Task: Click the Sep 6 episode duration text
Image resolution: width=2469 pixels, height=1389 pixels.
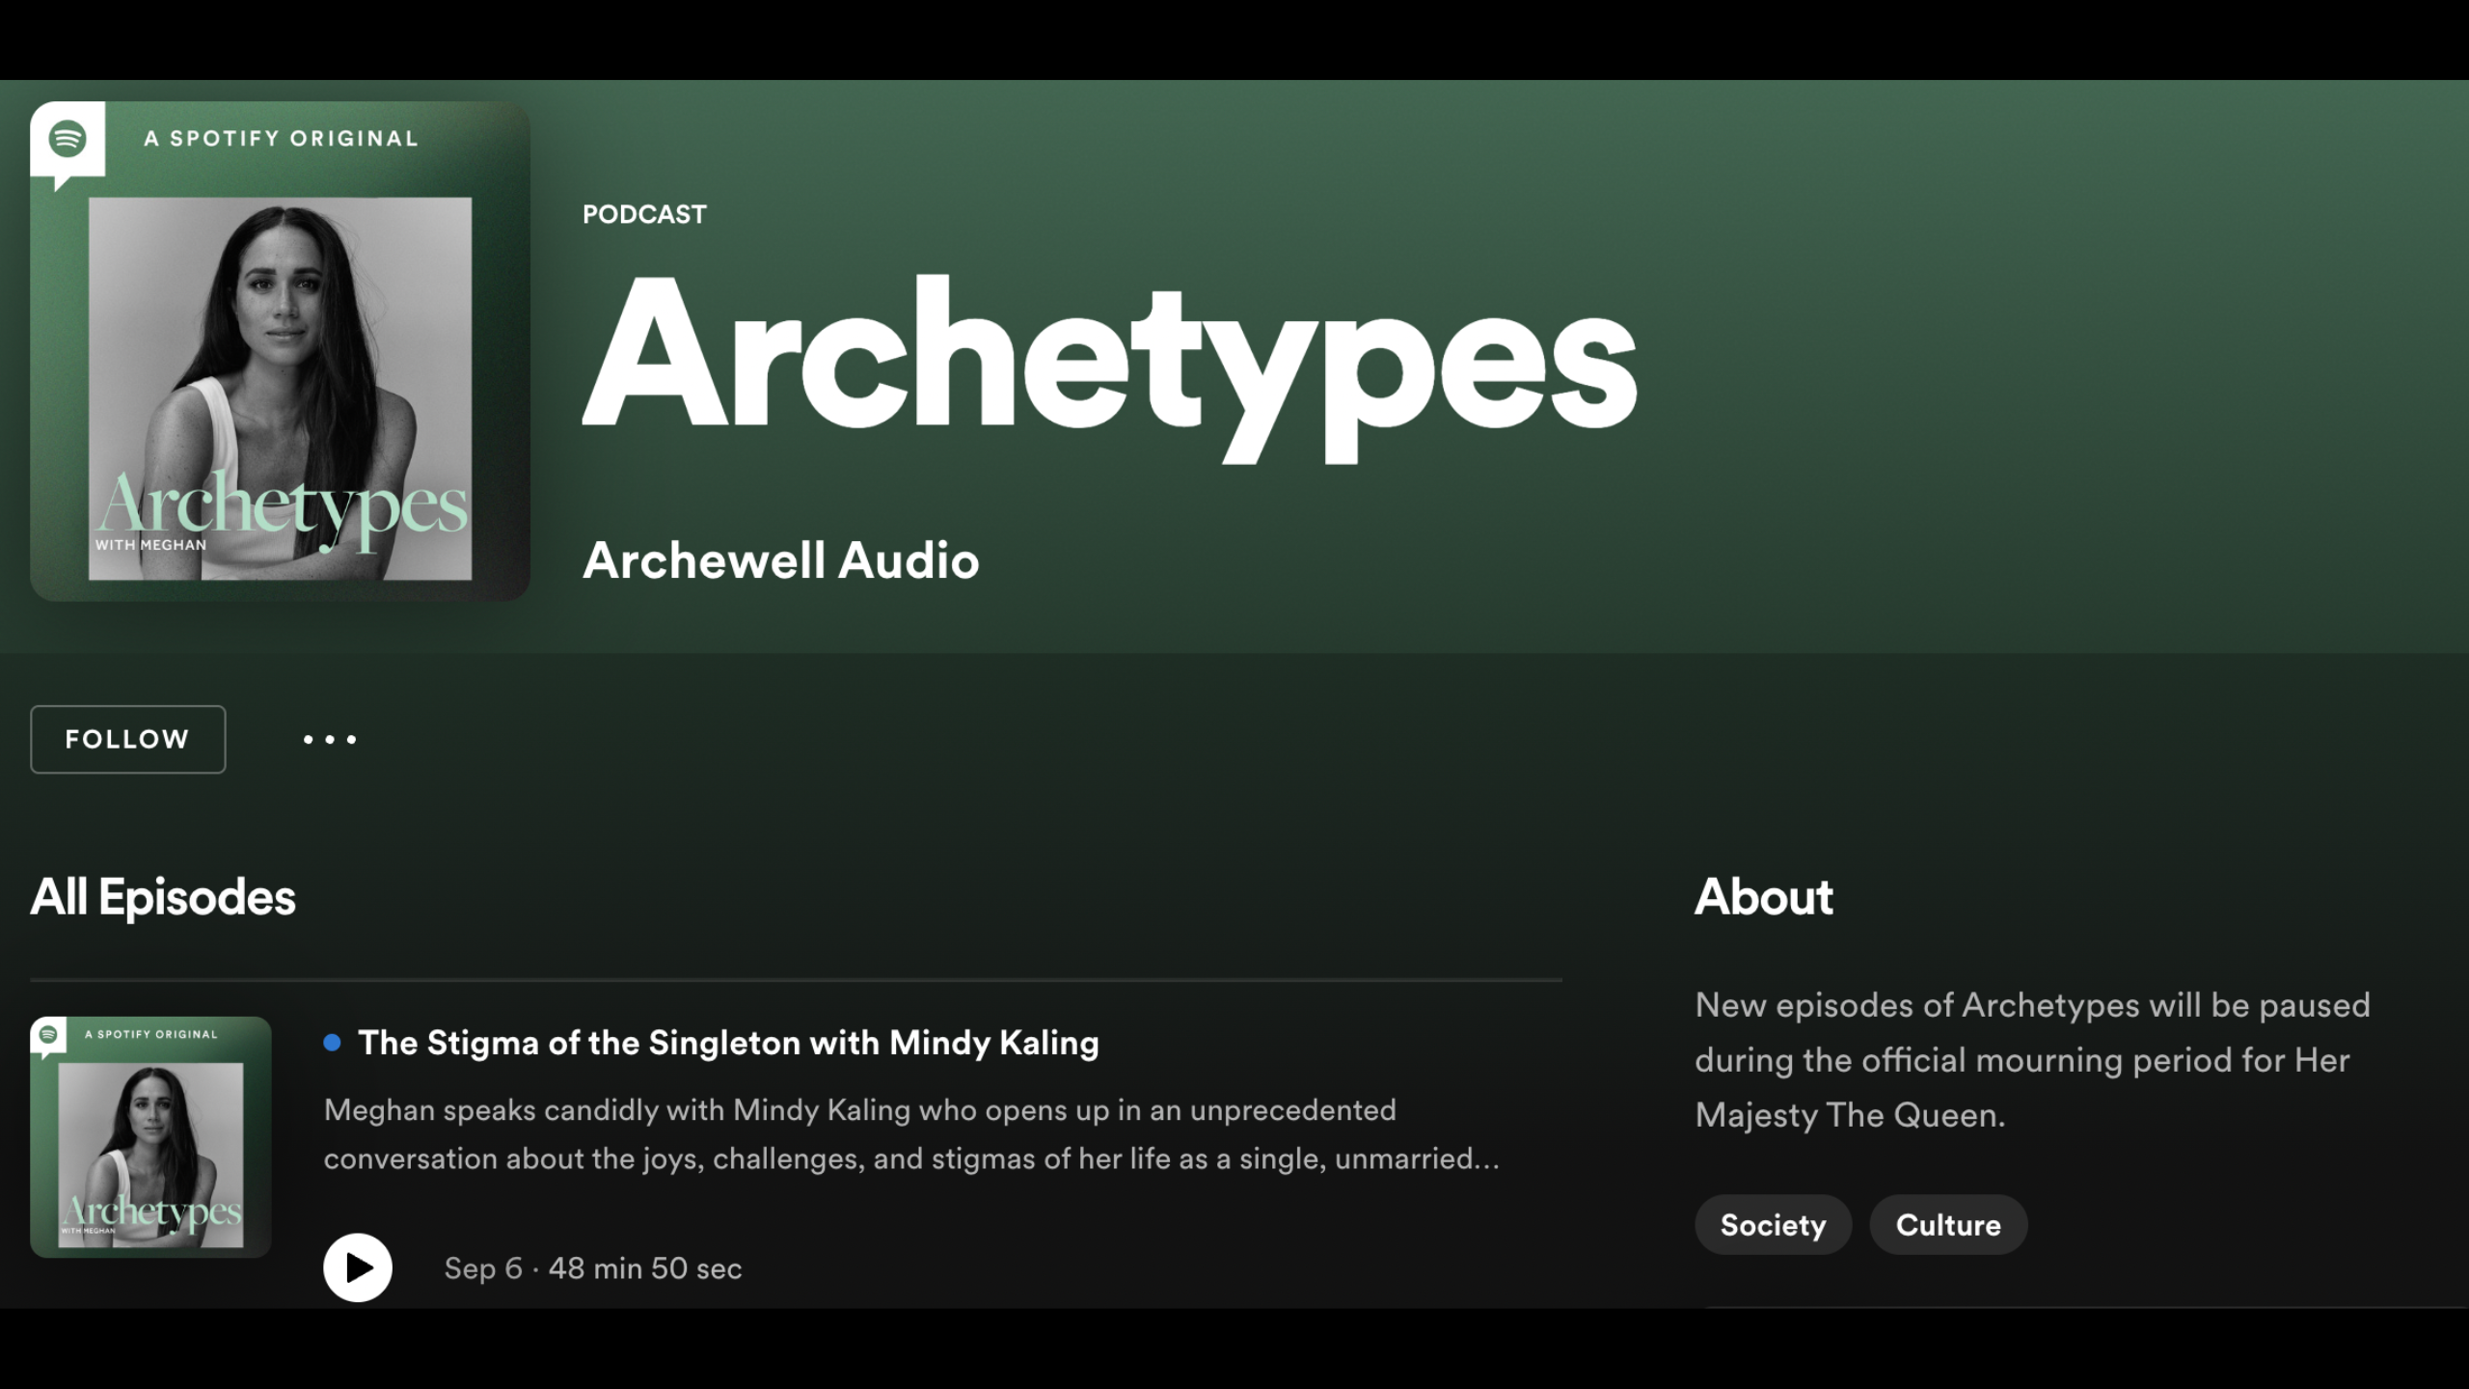Action: point(592,1268)
